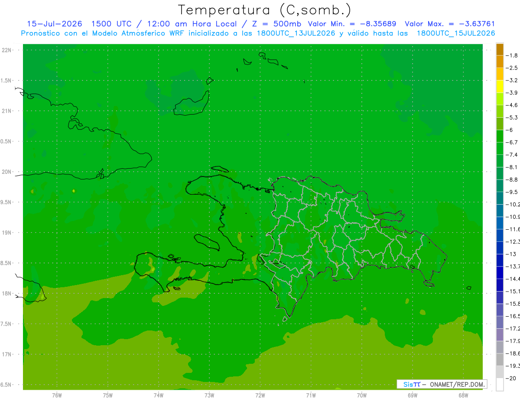
Task: Click the initialization time "1800UTC_13JUL2026"
Action: point(296,33)
